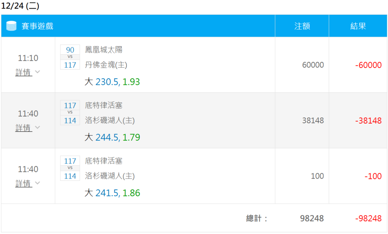This screenshot has height=234, width=388.
Task: Click total result -98248
Action: click(369, 219)
